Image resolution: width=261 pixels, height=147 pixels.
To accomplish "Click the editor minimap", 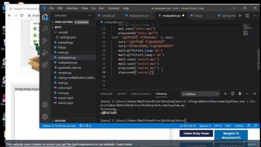I will coord(248,30).
